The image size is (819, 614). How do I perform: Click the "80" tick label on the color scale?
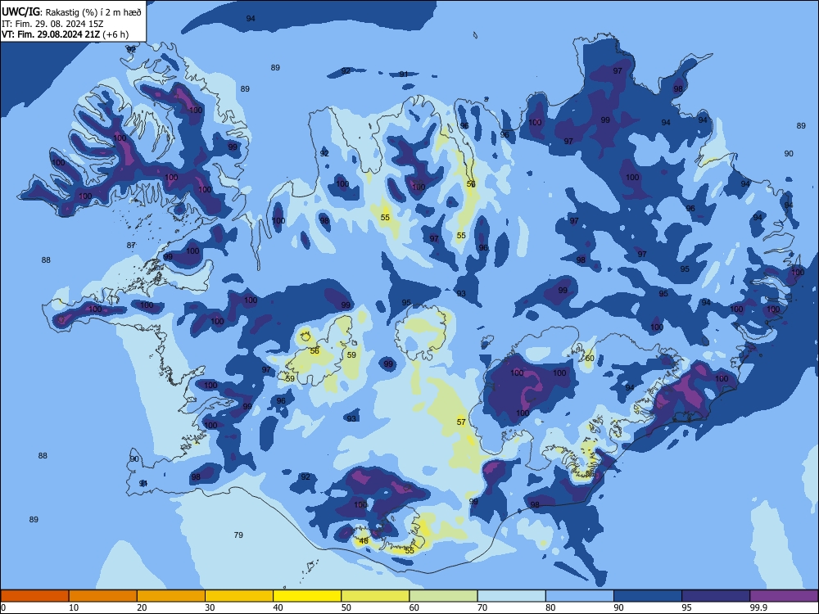click(550, 607)
